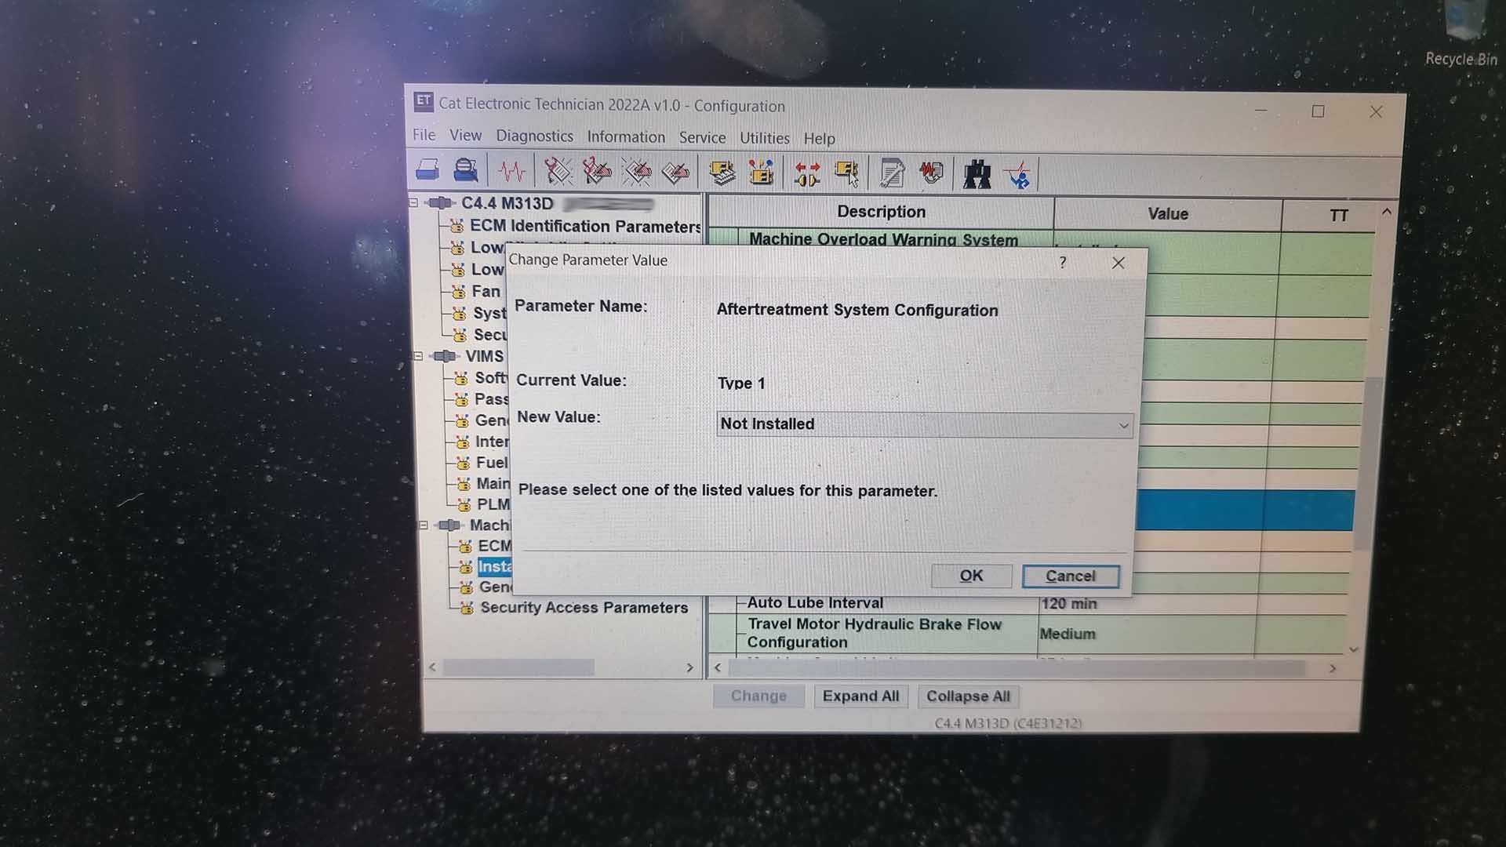Click the WinFlash toolbar icon
The width and height of the screenshot is (1506, 847).
coord(931,173)
